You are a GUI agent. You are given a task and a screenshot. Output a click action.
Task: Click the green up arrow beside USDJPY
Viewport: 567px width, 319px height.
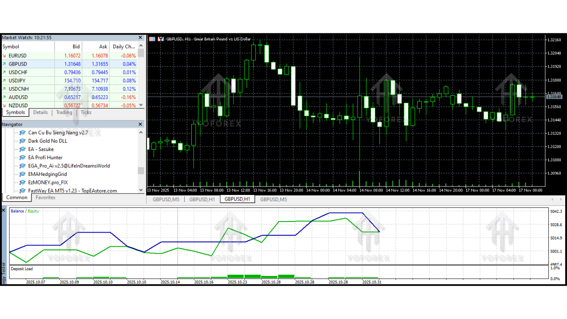(x=4, y=81)
